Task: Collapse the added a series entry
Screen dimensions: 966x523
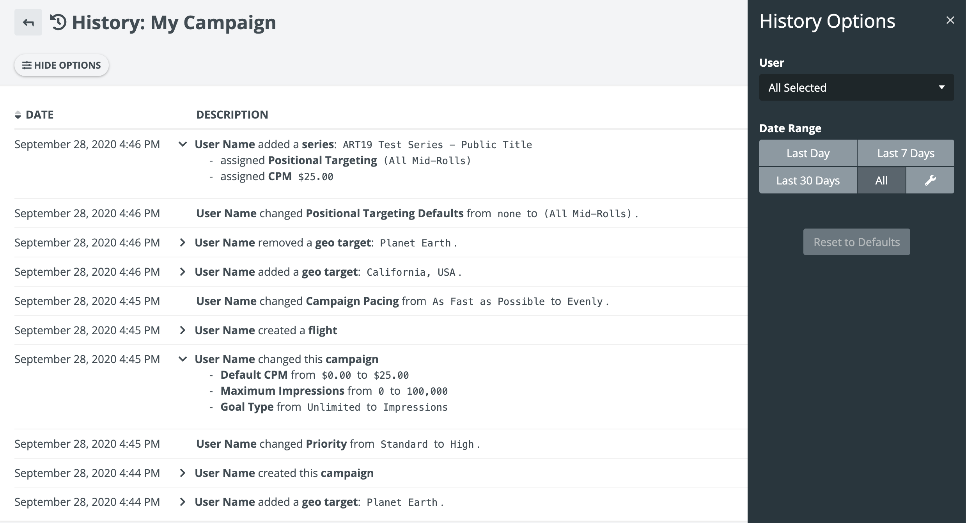Action: coord(182,144)
